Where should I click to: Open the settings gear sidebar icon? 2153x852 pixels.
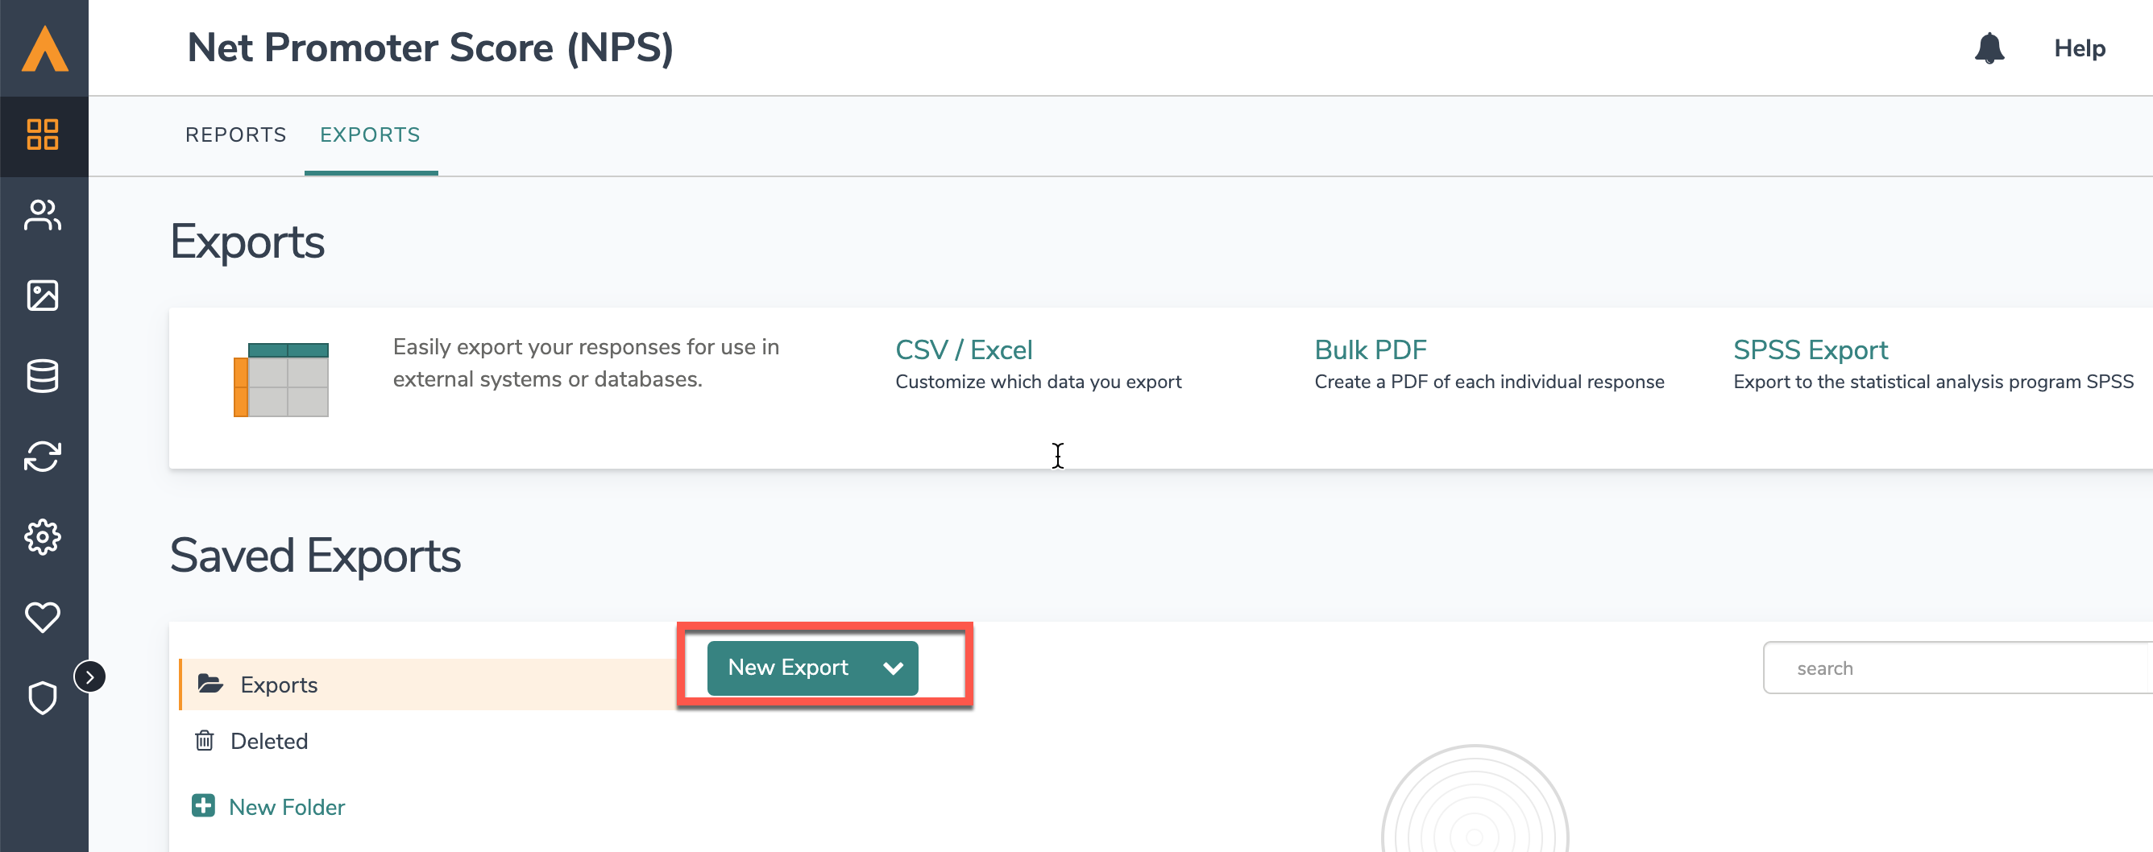tap(43, 537)
